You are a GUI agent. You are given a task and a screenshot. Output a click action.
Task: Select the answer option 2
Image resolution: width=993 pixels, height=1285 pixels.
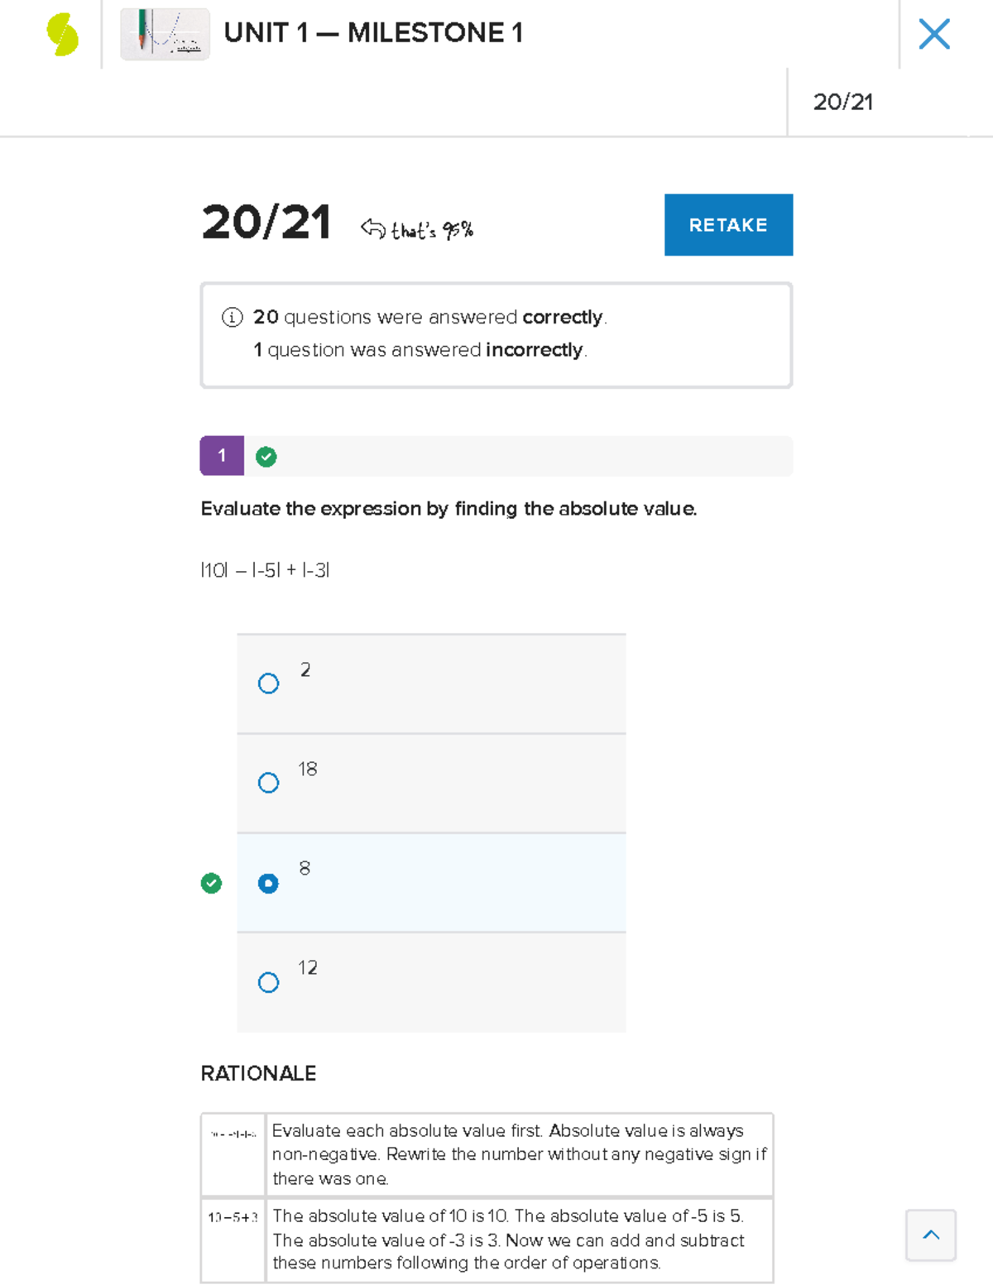click(x=267, y=684)
